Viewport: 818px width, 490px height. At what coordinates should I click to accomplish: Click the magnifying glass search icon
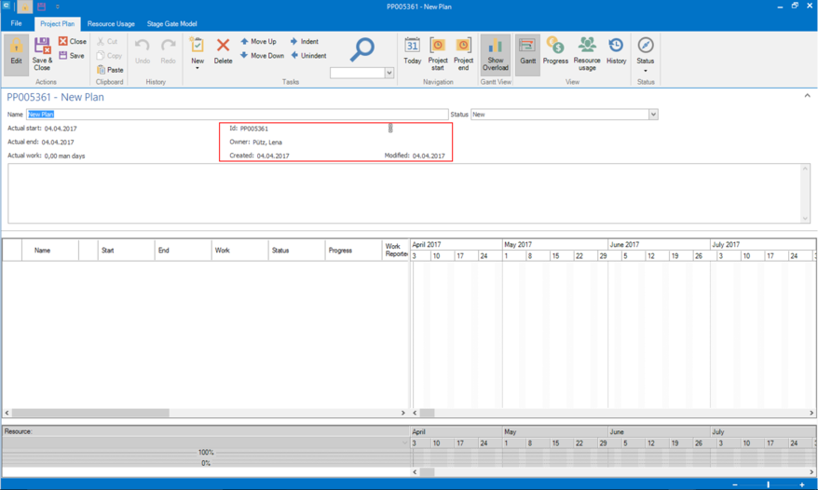tap(361, 48)
